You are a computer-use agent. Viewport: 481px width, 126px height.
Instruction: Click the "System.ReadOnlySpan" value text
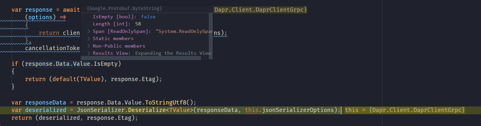pyautogui.click(x=184, y=31)
